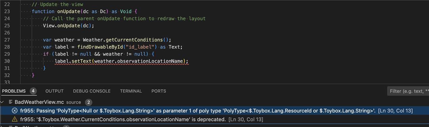Click the badge showing 2 beside BadWeatherView.mc
The width and height of the screenshot is (429, 127).
(x=89, y=102)
